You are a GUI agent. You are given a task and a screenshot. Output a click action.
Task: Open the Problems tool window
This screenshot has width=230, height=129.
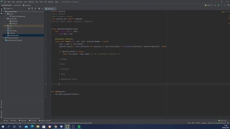[x=22, y=121]
